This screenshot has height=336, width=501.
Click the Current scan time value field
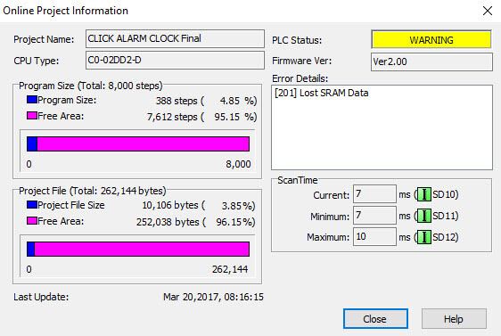tap(374, 194)
